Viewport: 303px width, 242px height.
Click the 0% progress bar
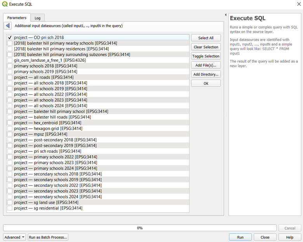[139, 228]
